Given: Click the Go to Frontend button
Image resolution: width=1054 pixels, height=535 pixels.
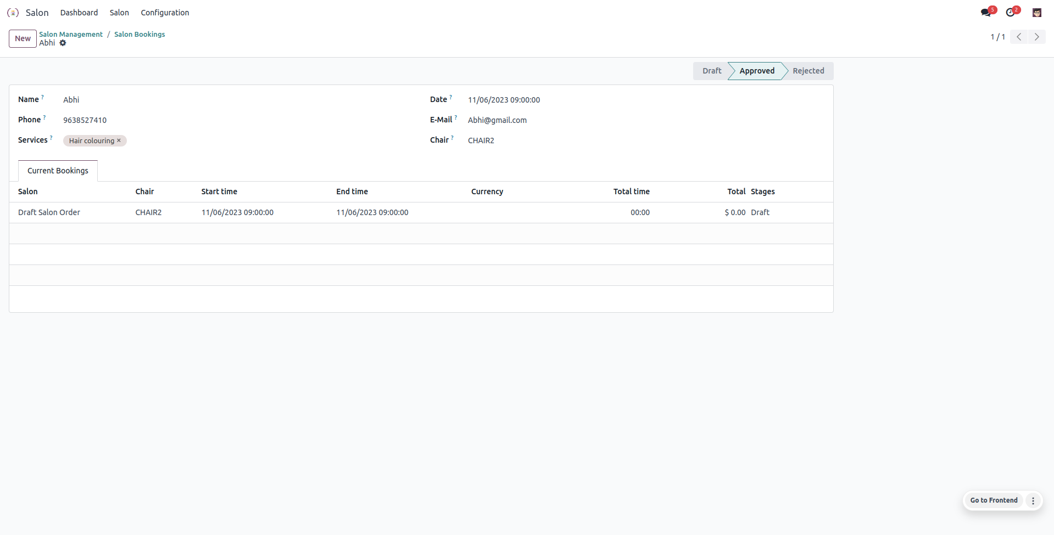Looking at the screenshot, I should coord(994,500).
